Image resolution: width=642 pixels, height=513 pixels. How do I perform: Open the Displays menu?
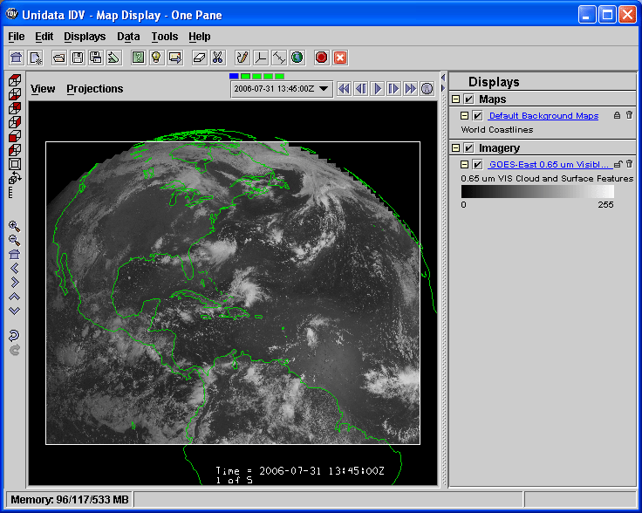click(85, 37)
